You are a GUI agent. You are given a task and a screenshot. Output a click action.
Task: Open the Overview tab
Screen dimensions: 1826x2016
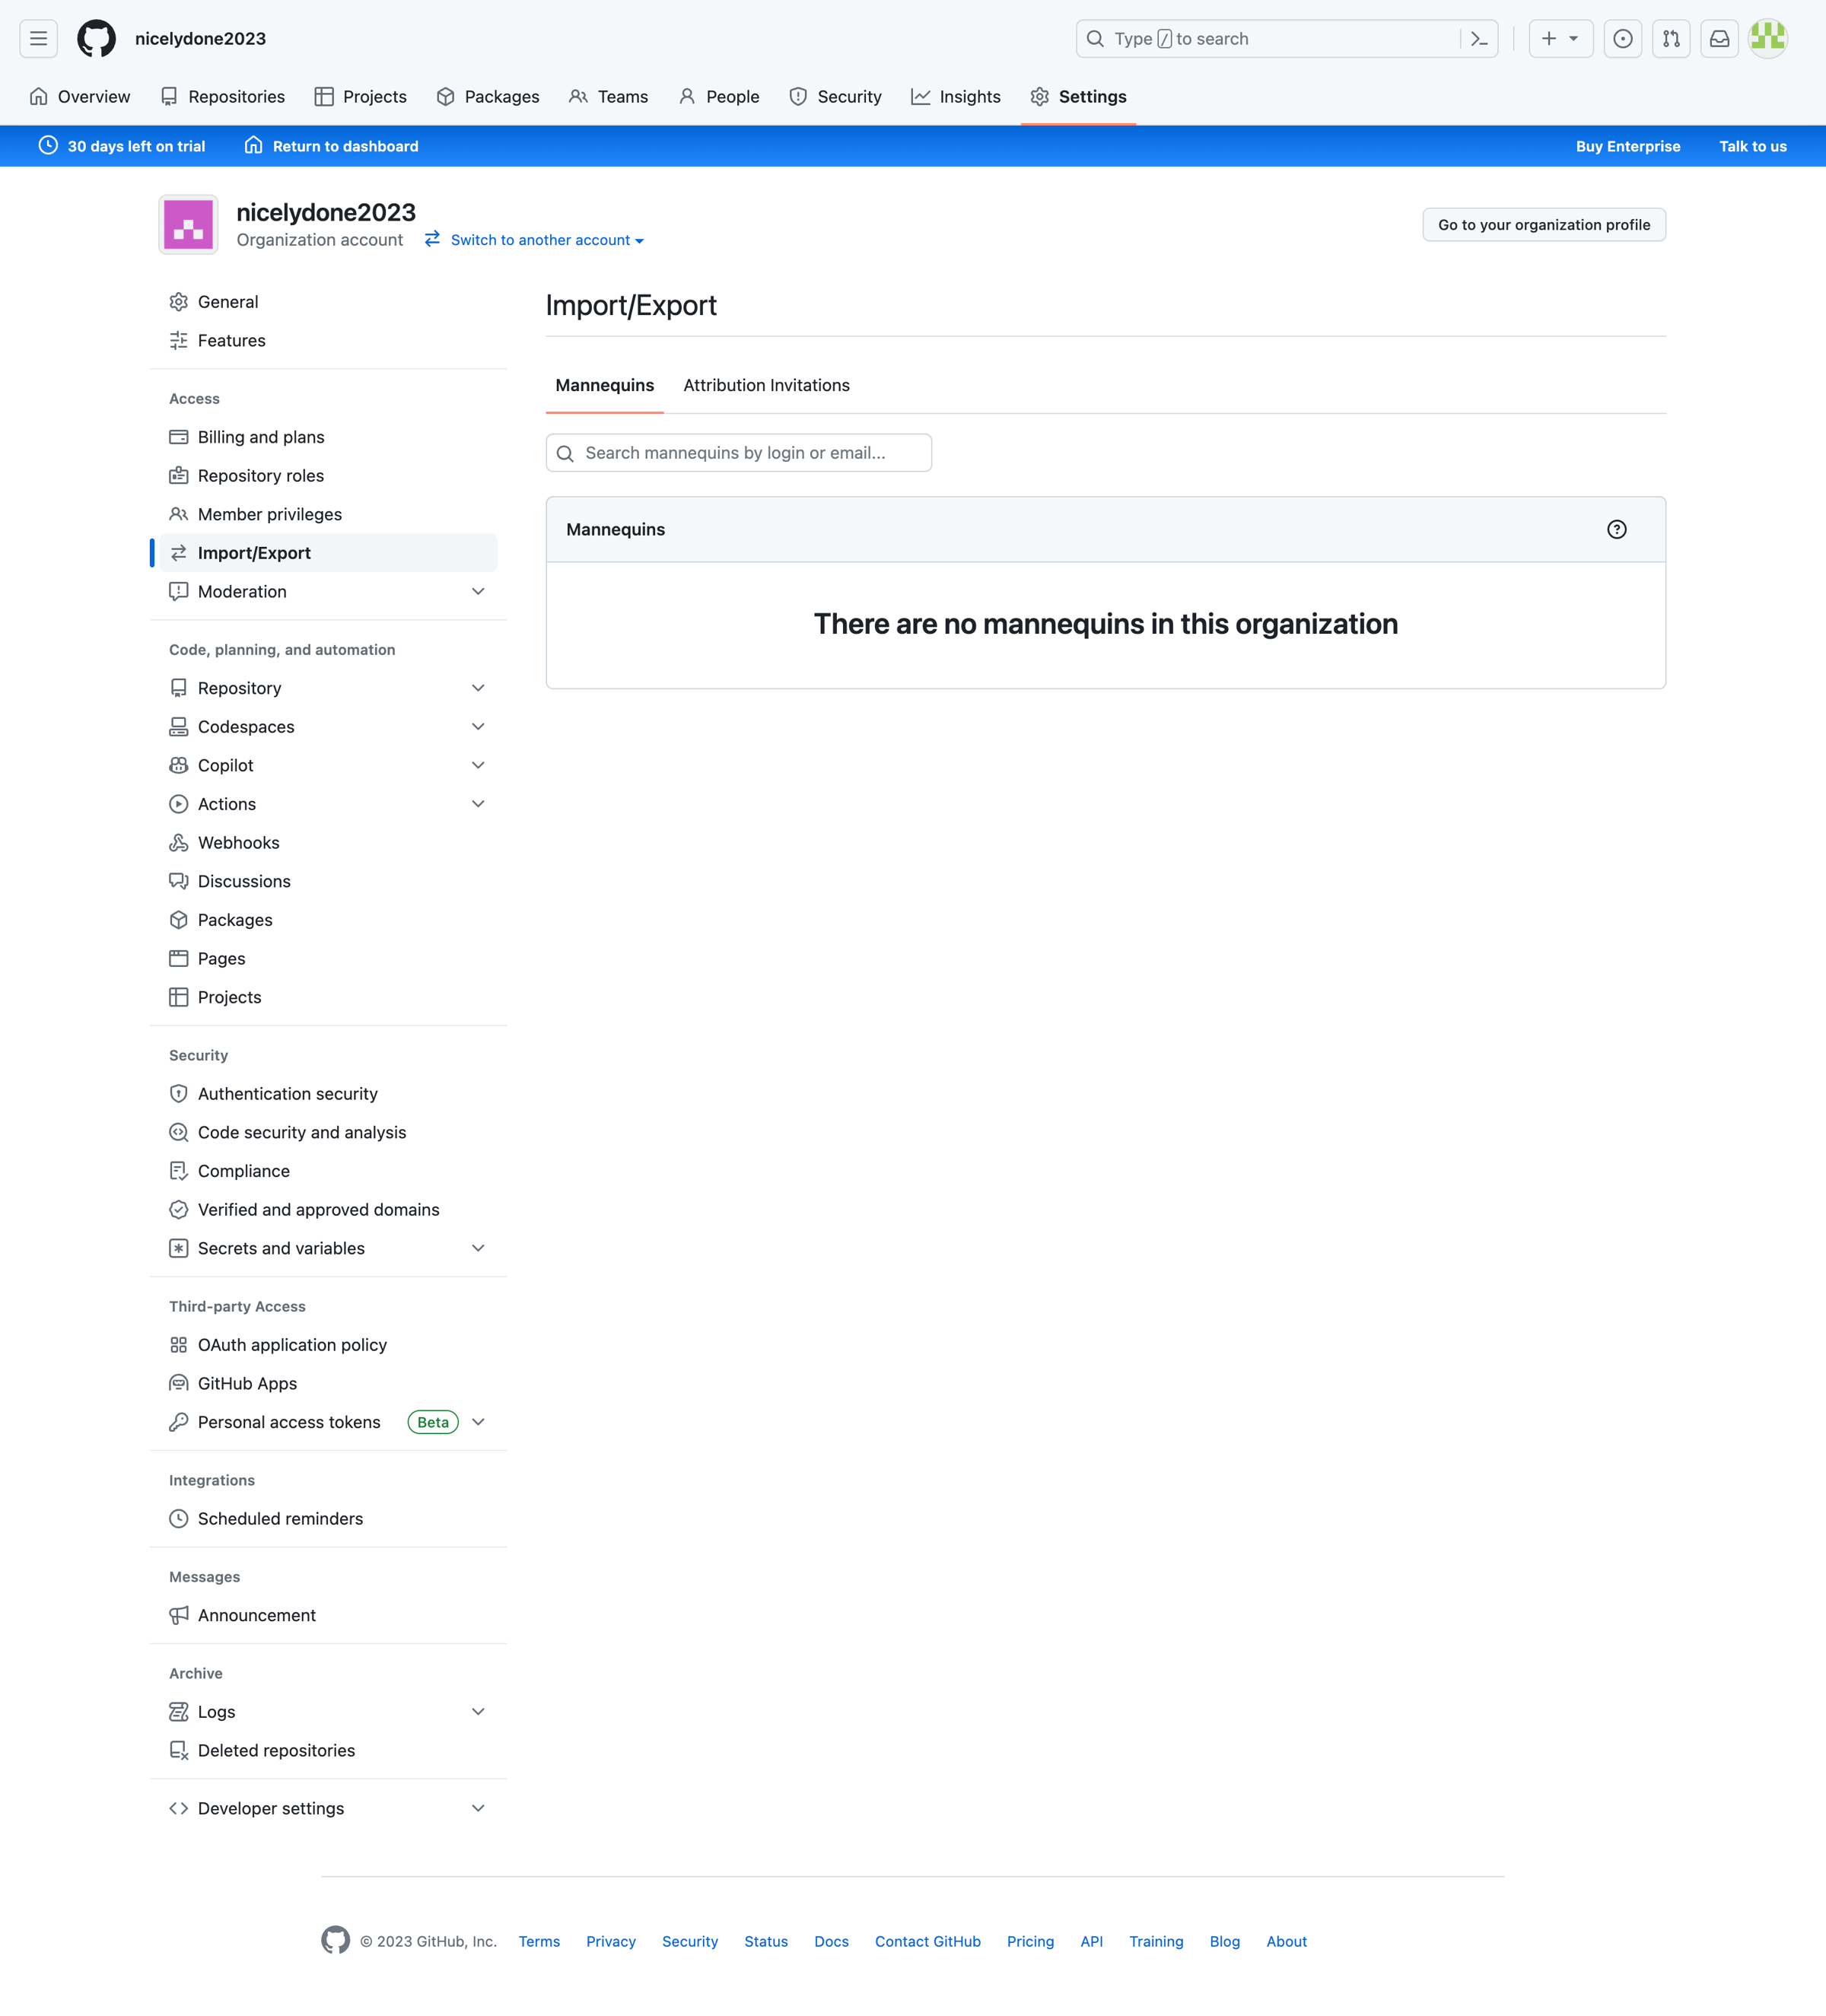pos(80,97)
